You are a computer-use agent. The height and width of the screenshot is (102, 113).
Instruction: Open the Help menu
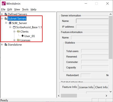pos(33,9)
